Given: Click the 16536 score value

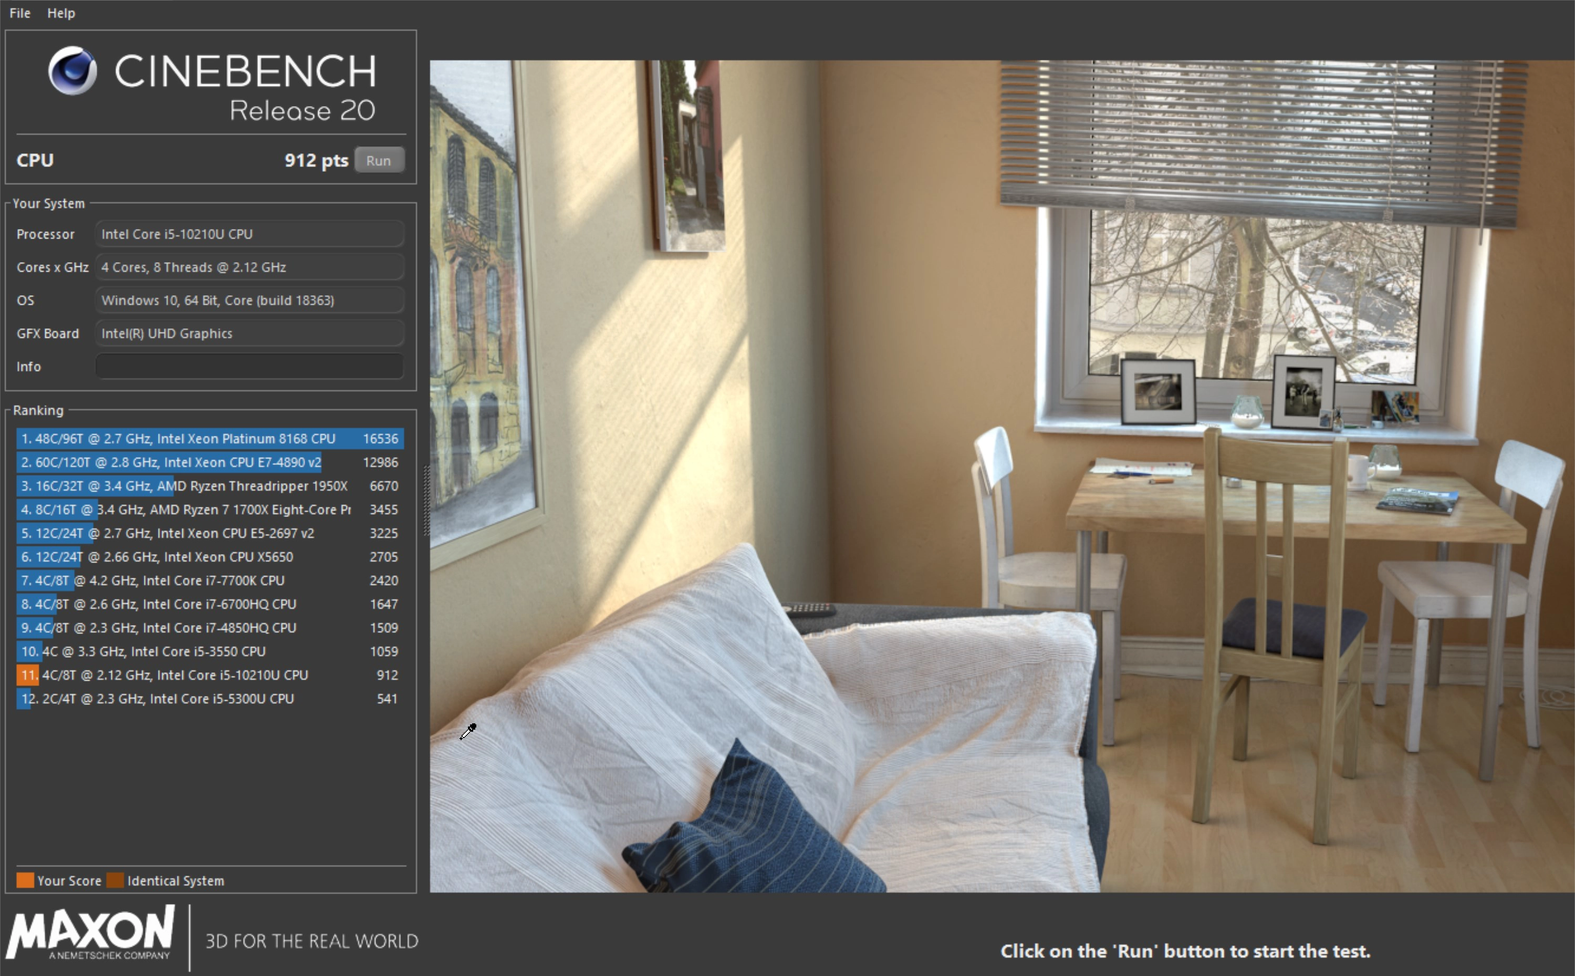Looking at the screenshot, I should pos(381,438).
